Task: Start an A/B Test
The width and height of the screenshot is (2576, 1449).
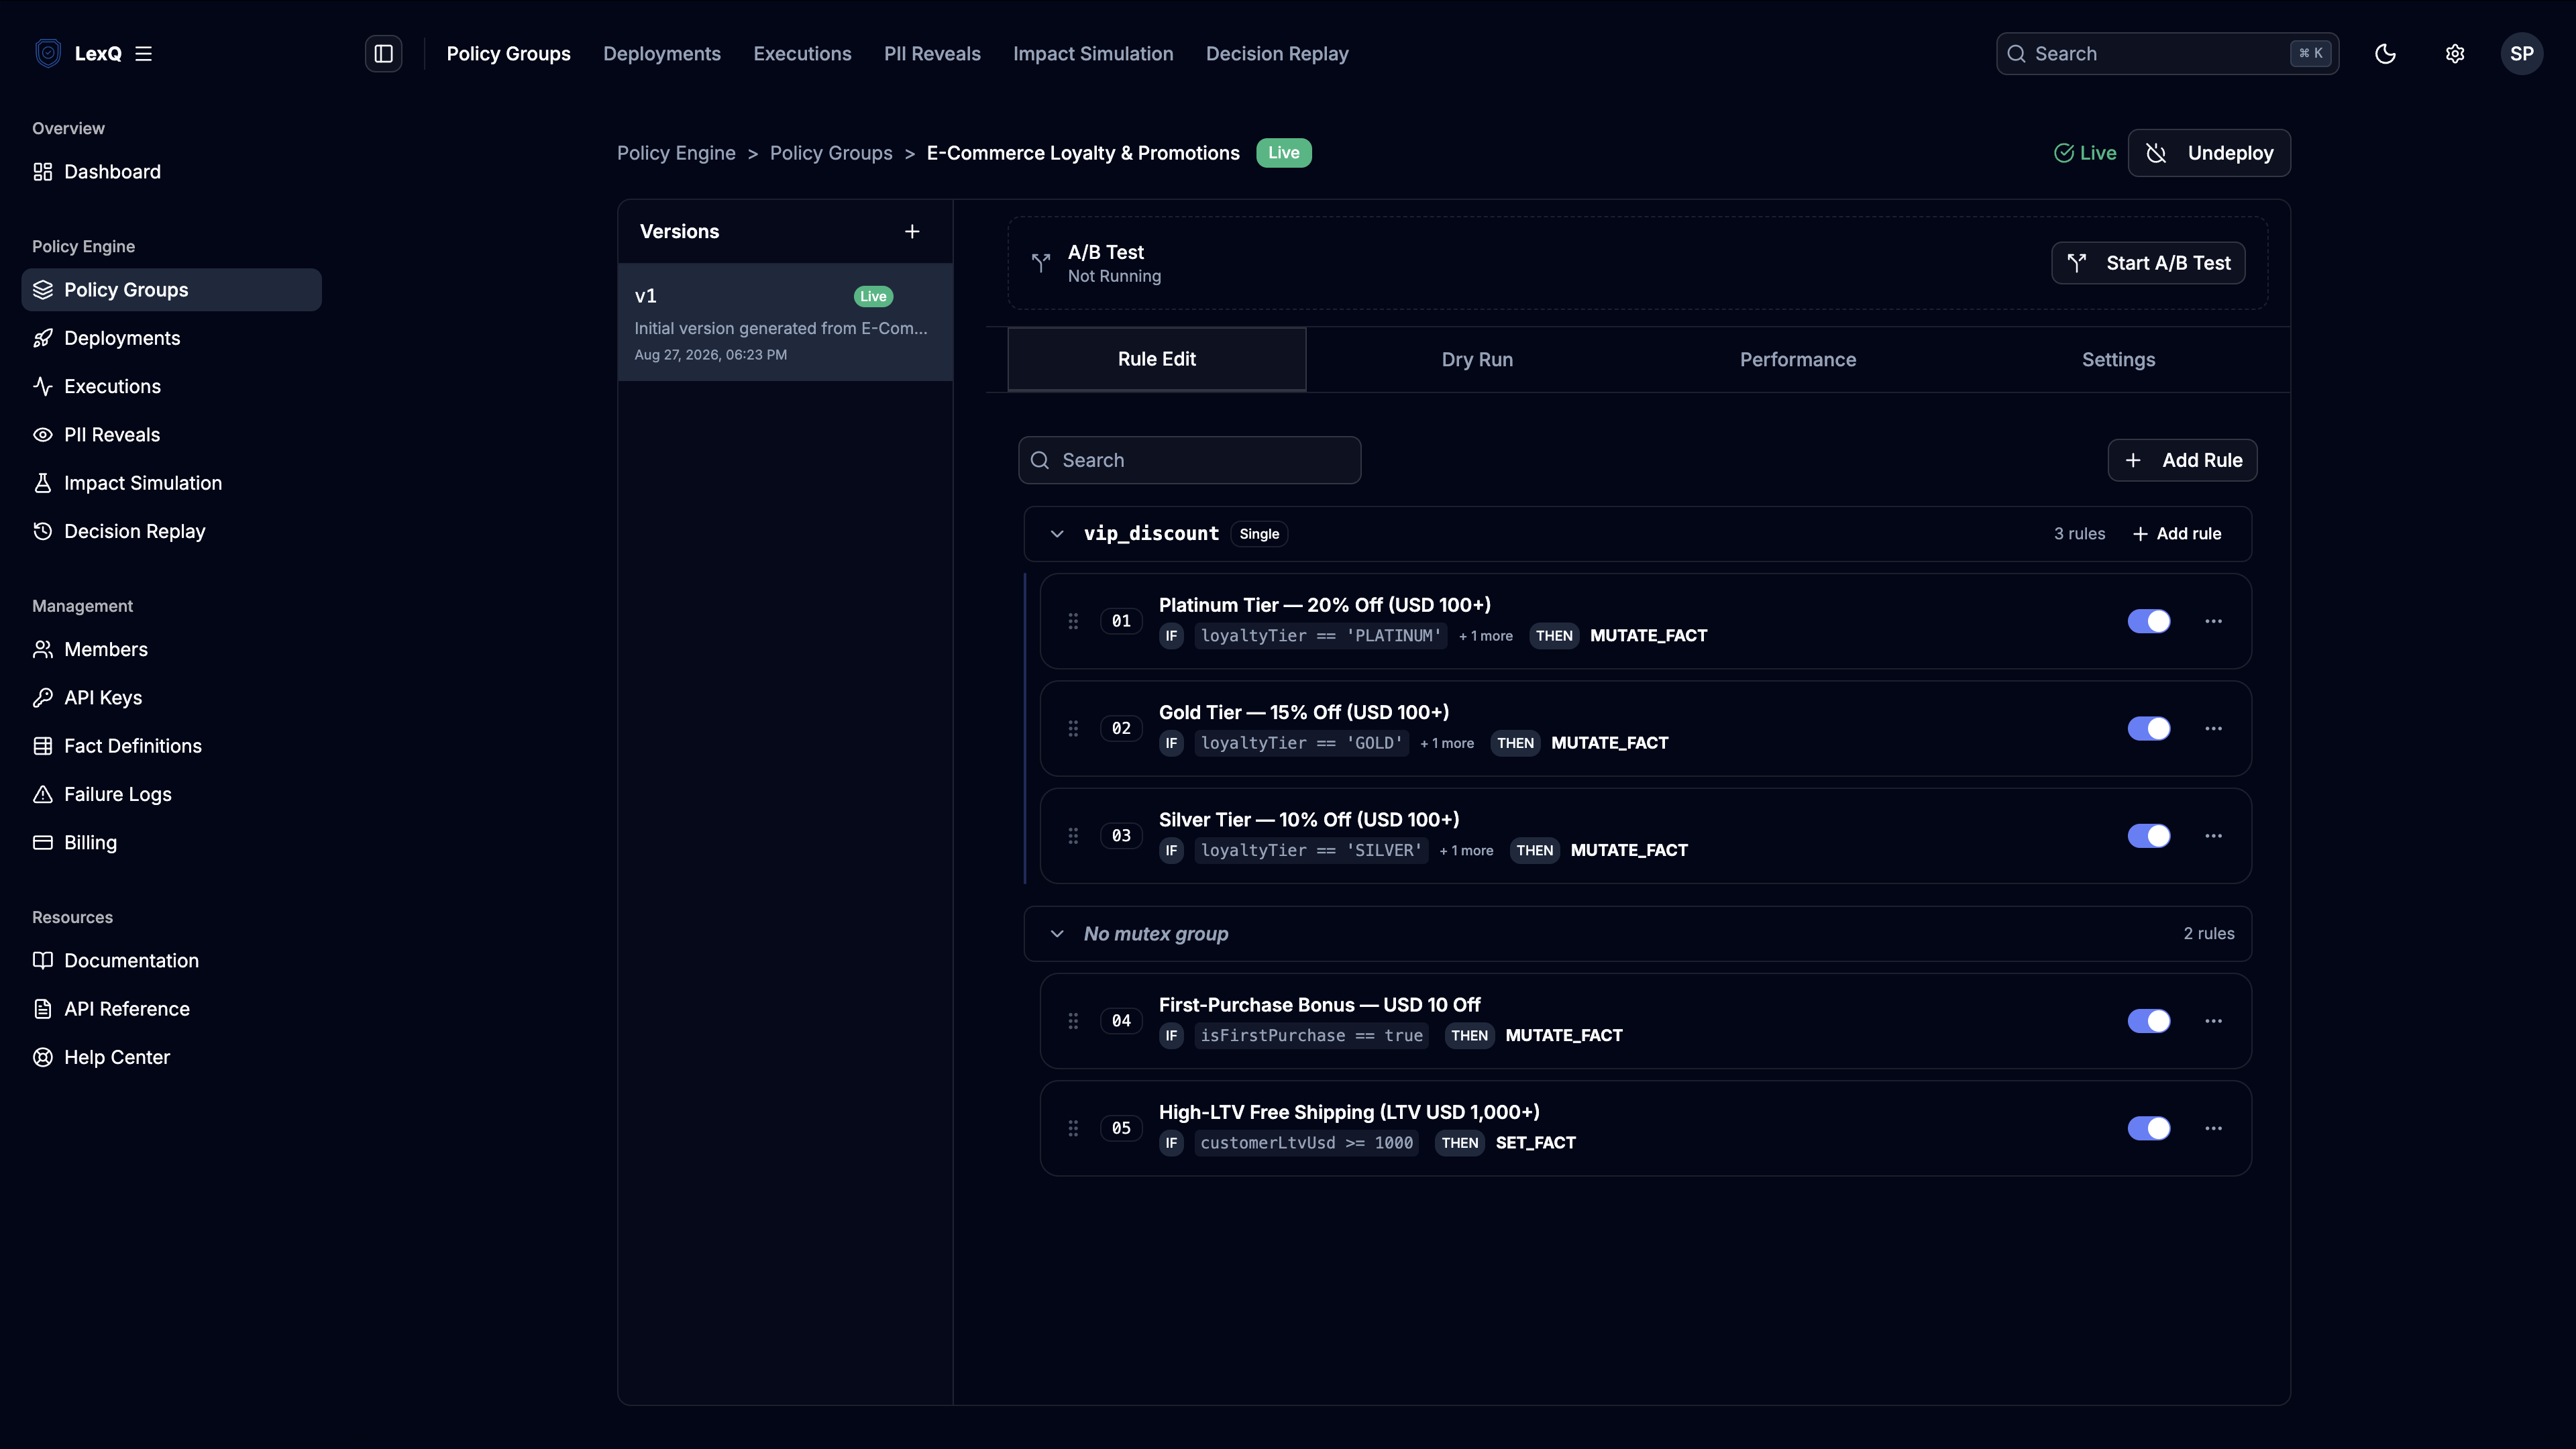Action: coord(2148,263)
